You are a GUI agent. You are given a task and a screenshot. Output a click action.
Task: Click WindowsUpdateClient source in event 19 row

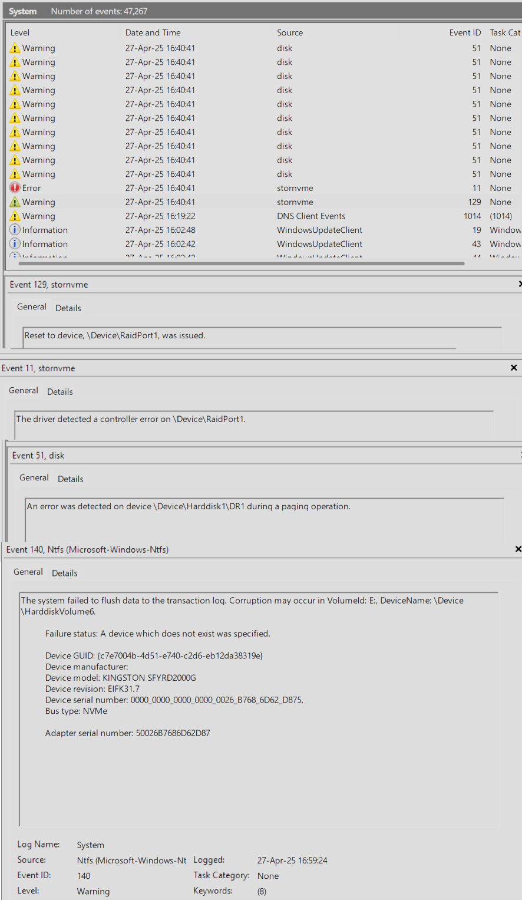point(320,230)
